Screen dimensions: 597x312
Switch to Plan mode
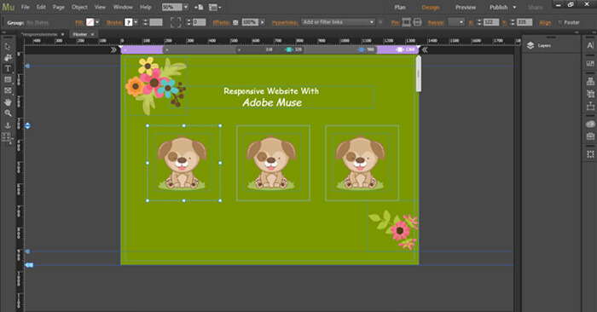tap(400, 7)
